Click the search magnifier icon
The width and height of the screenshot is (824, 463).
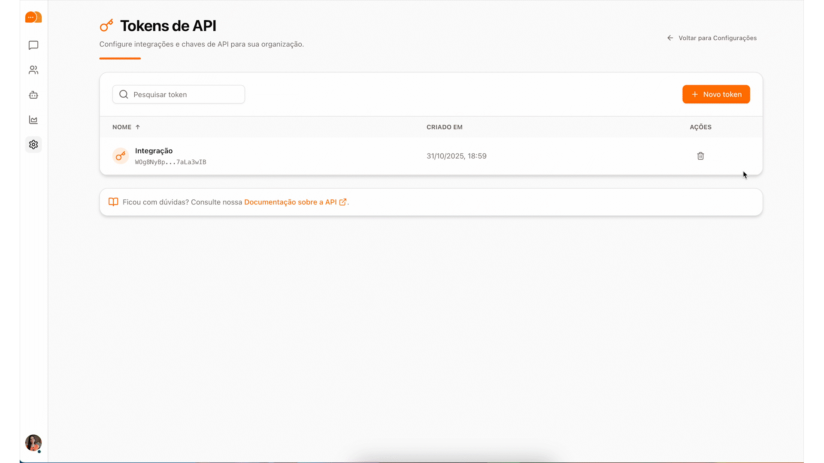click(124, 94)
